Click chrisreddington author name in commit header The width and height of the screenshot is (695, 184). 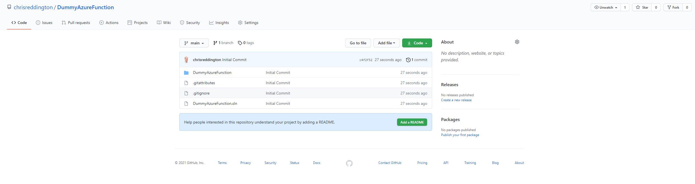pyautogui.click(x=207, y=60)
